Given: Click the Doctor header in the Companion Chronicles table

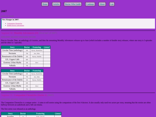Looking at the screenshot, I should 23,114.
